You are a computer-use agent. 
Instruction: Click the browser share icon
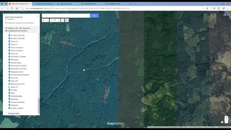pyautogui.click(x=224, y=8)
